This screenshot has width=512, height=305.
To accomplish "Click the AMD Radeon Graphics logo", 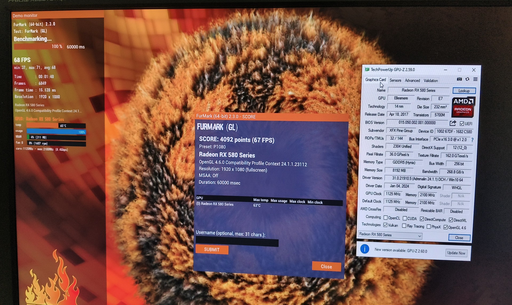I will (463, 107).
